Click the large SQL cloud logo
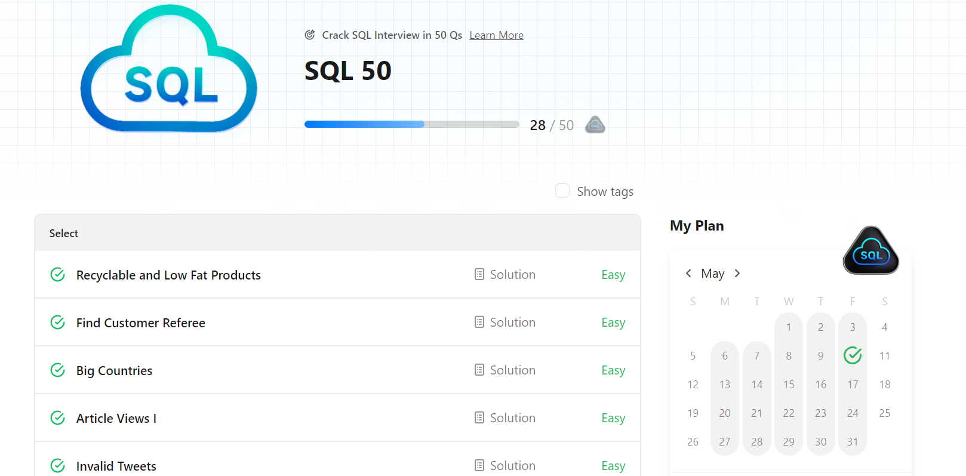This screenshot has height=476, width=966. 169,68
